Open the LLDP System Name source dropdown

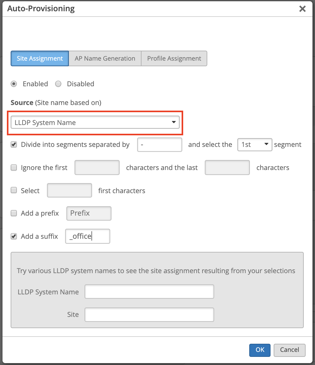tap(95, 122)
